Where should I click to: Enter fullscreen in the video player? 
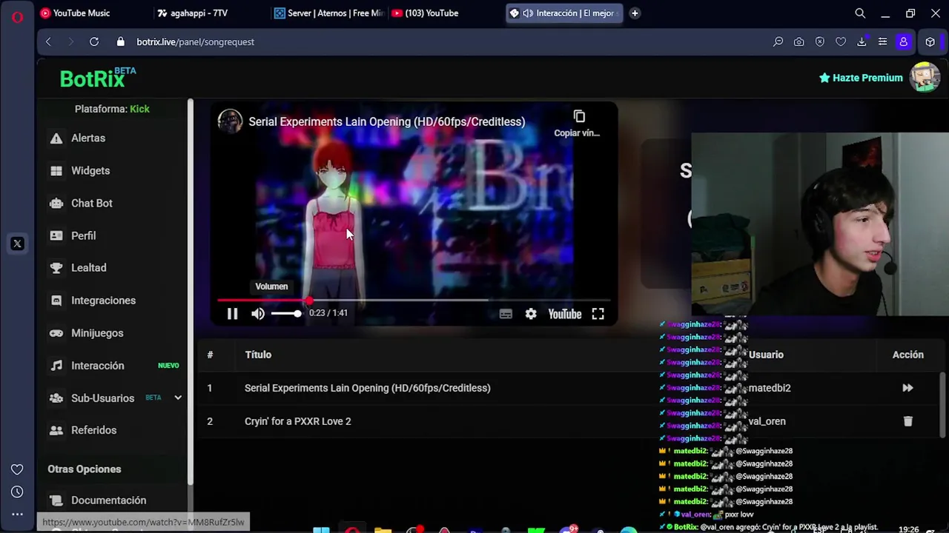pyautogui.click(x=598, y=314)
